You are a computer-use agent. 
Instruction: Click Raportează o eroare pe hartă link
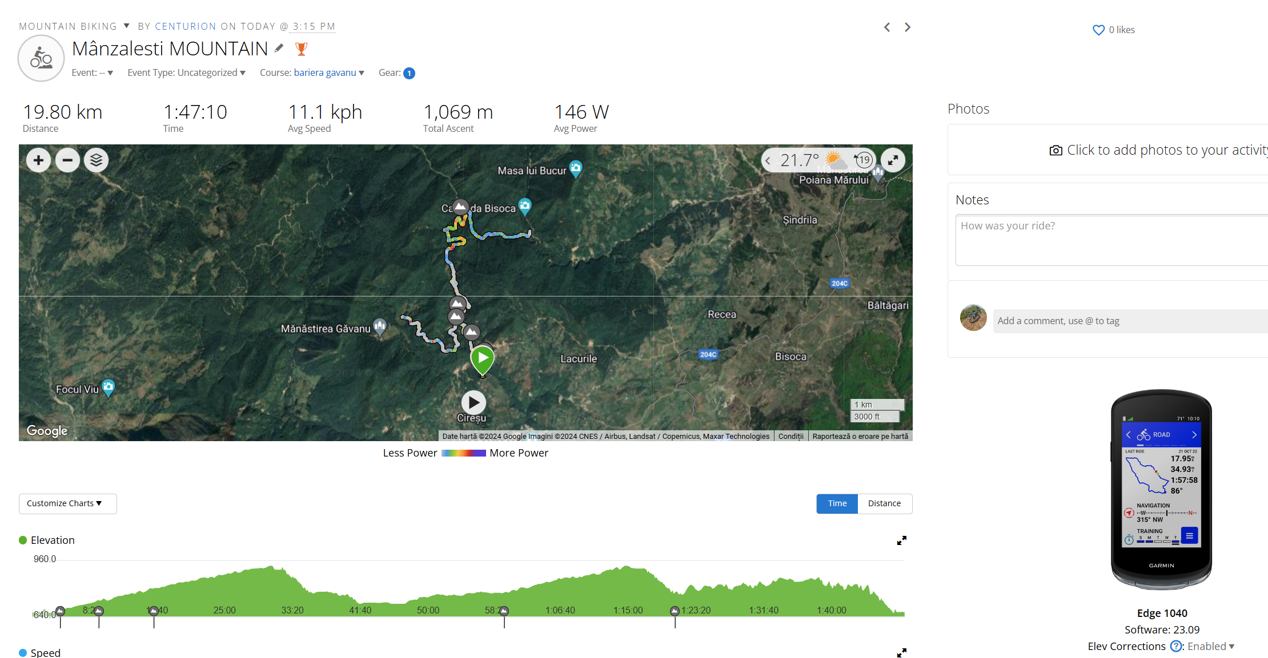point(860,436)
